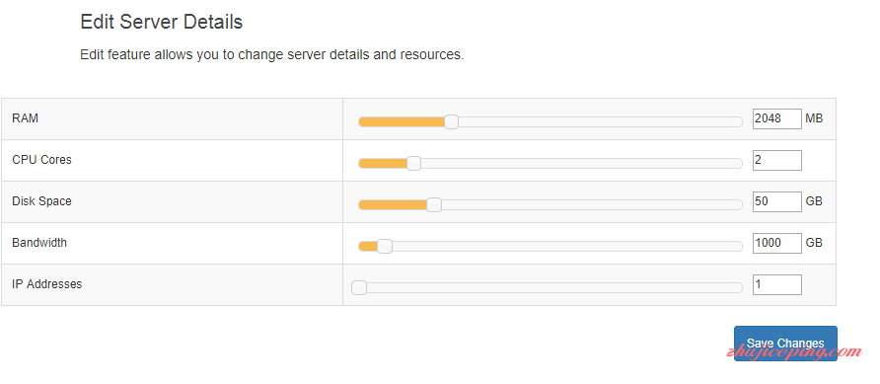Click the unfilled CPU Cores slider track
The image size is (880, 384).
pyautogui.click(x=581, y=163)
